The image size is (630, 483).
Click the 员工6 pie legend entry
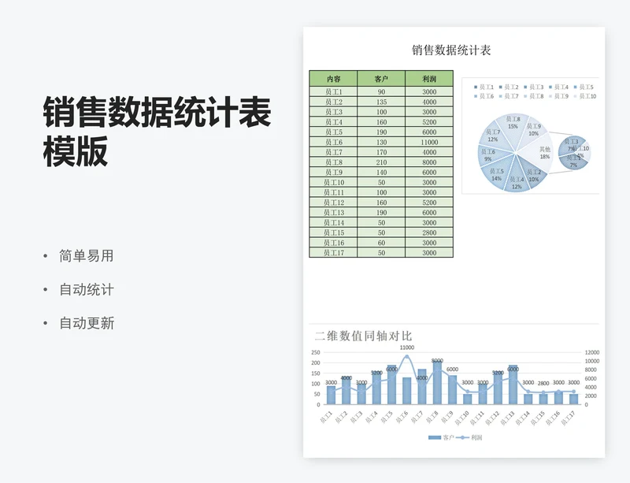[484, 96]
